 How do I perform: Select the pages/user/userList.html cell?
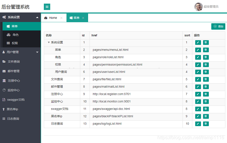pos(136,72)
